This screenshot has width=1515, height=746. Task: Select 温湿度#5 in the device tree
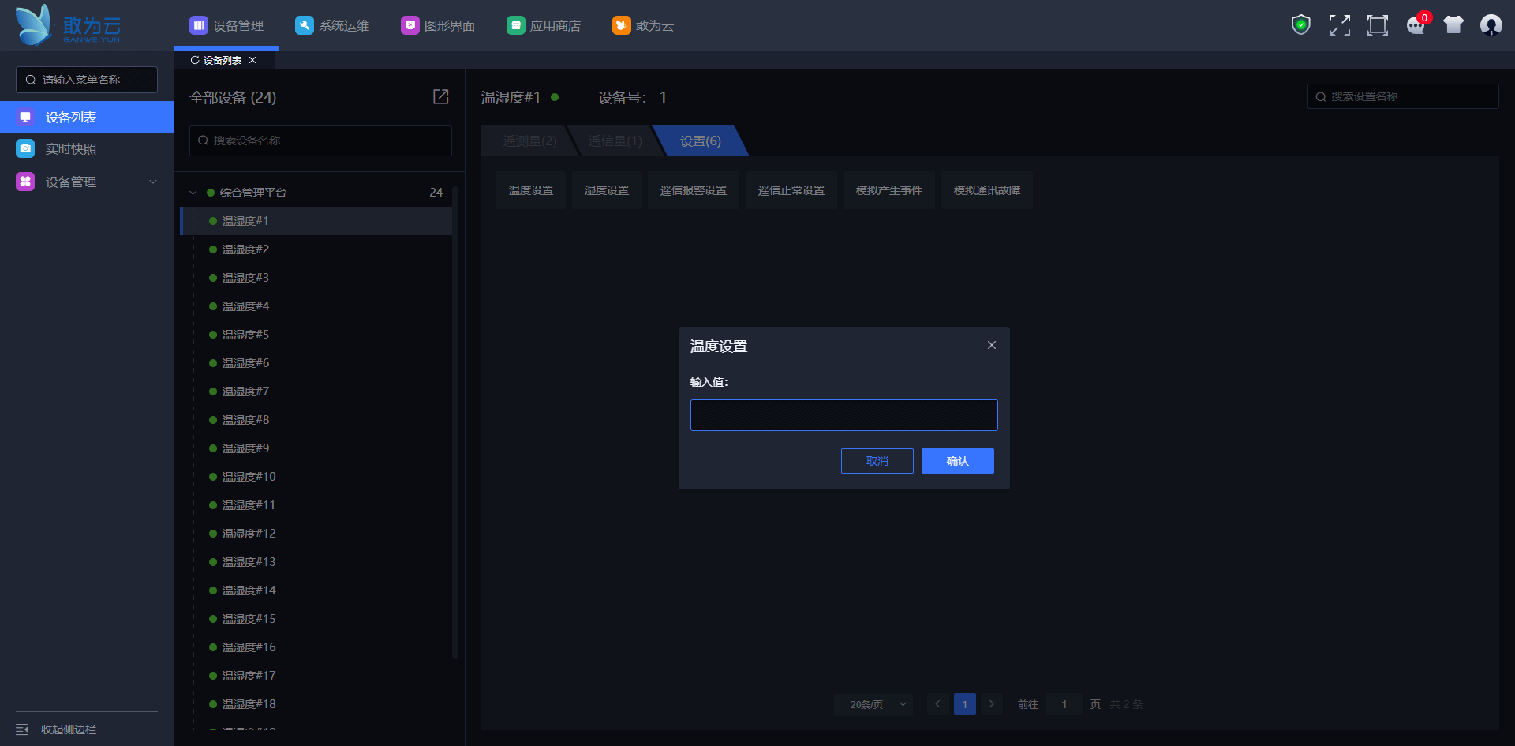pos(245,335)
